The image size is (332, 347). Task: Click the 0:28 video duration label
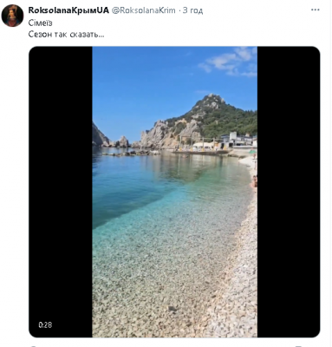[45, 324]
